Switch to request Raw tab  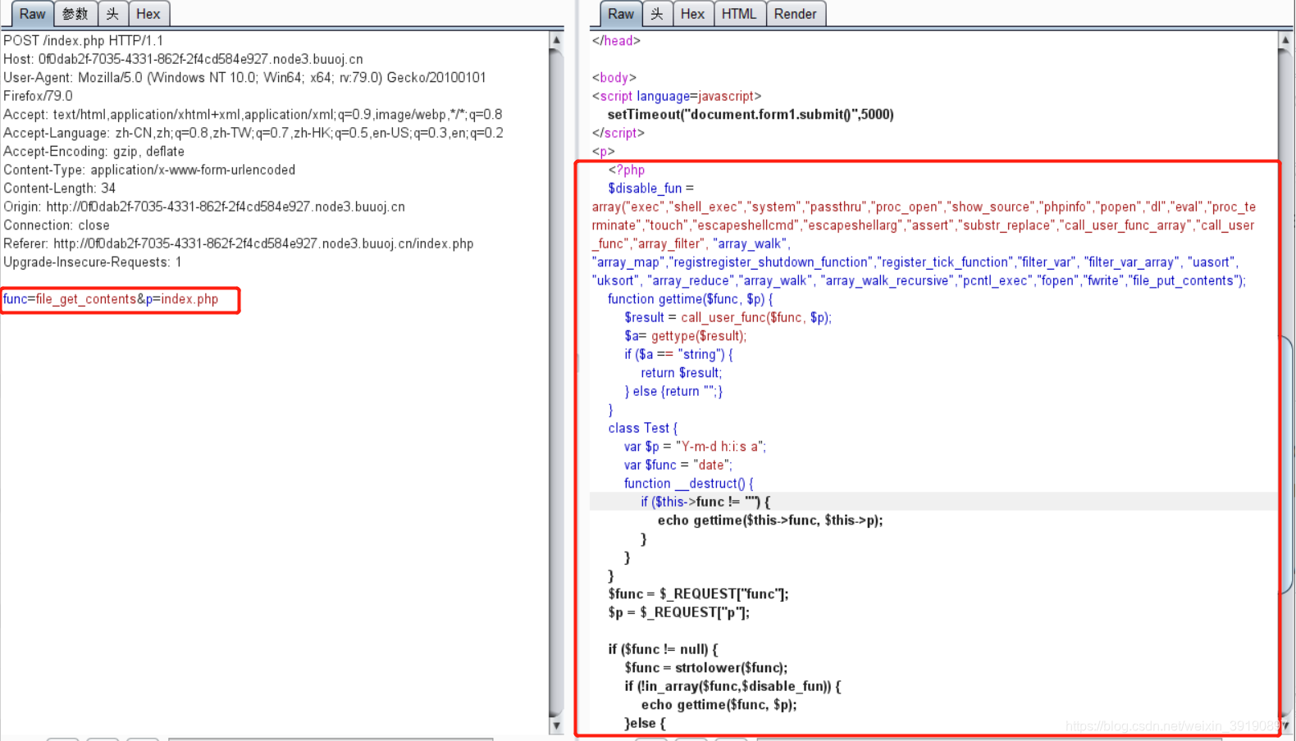click(x=33, y=14)
